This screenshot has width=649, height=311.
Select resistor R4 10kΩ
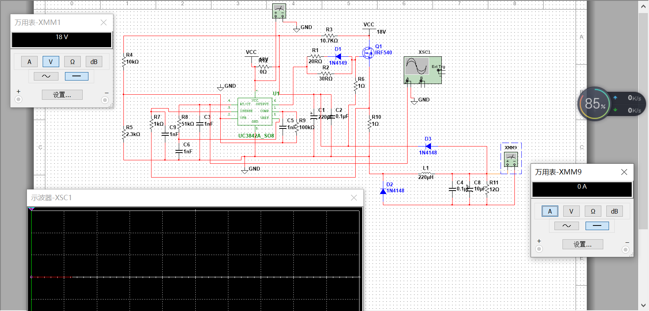pyautogui.click(x=124, y=61)
